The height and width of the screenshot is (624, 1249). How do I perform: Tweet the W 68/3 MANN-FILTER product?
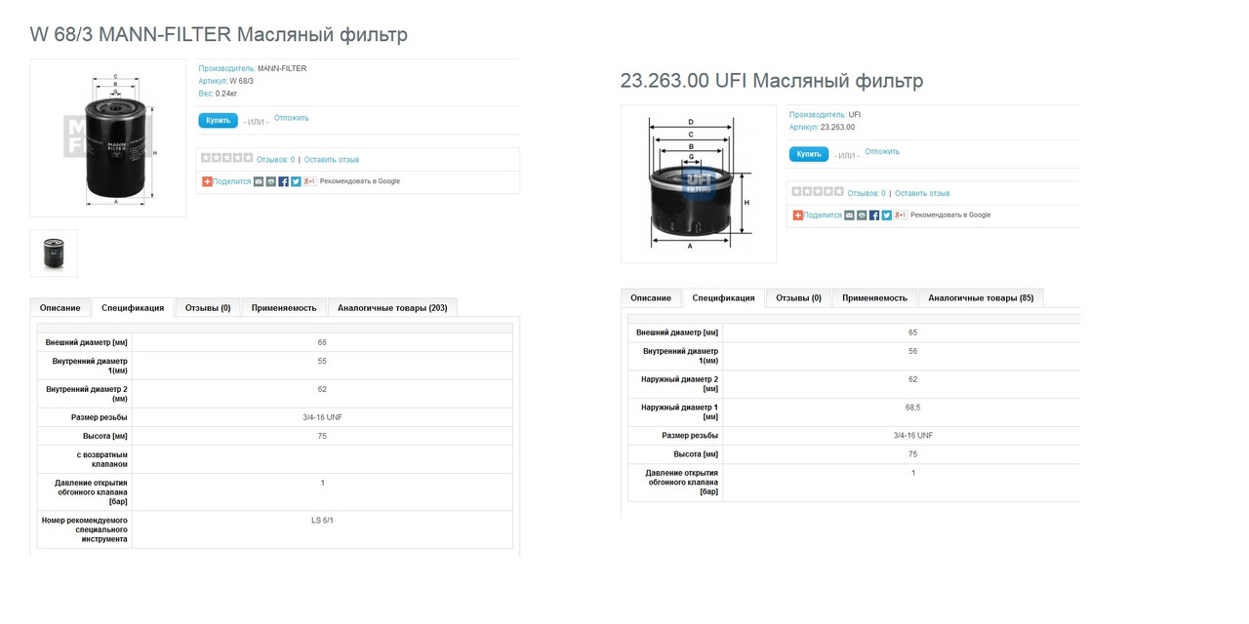[296, 181]
